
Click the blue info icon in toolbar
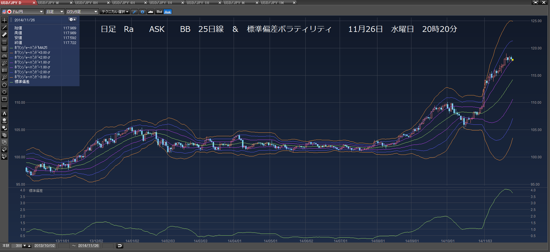click(x=142, y=12)
